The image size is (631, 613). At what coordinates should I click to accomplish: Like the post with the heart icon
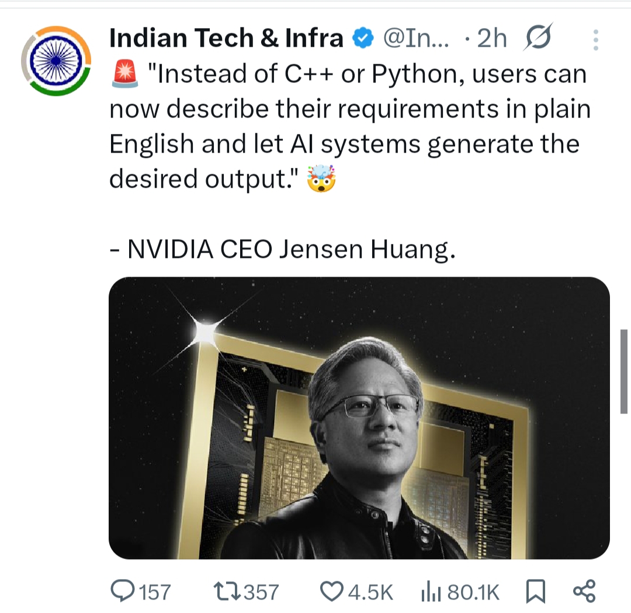(332, 592)
